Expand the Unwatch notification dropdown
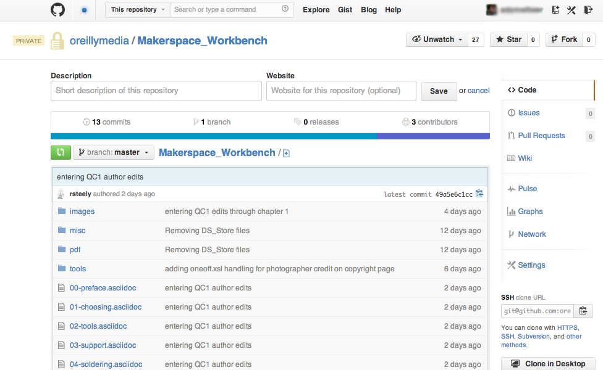The width and height of the screenshot is (603, 370). pos(437,39)
